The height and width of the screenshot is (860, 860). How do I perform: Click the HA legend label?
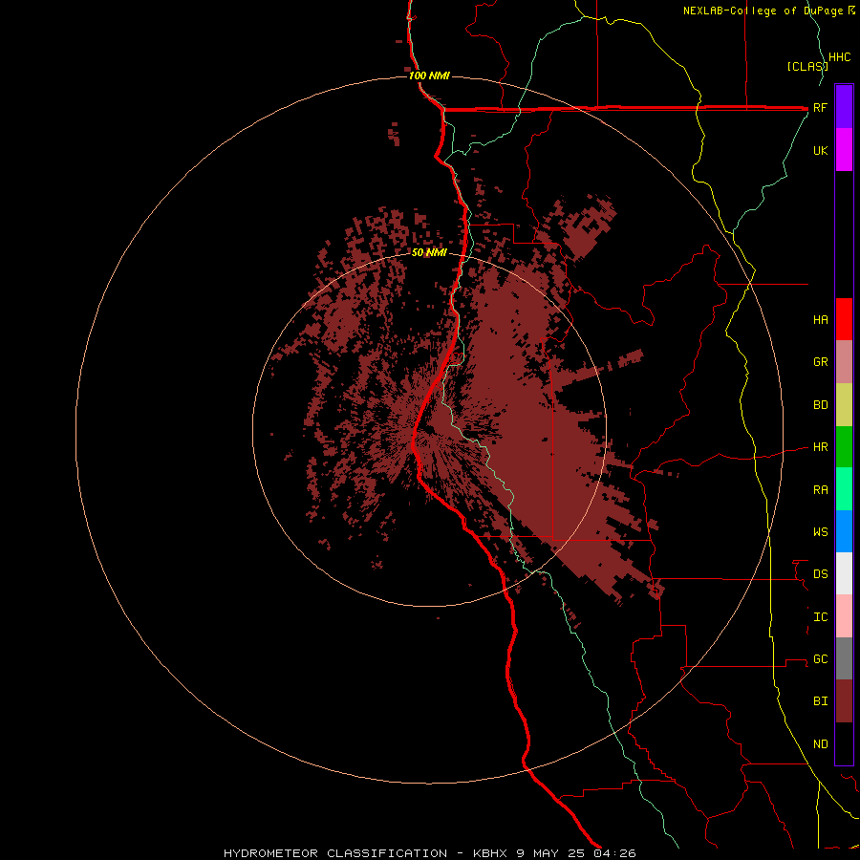[821, 320]
